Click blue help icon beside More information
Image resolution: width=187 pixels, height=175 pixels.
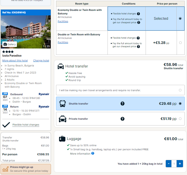coord(93,153)
